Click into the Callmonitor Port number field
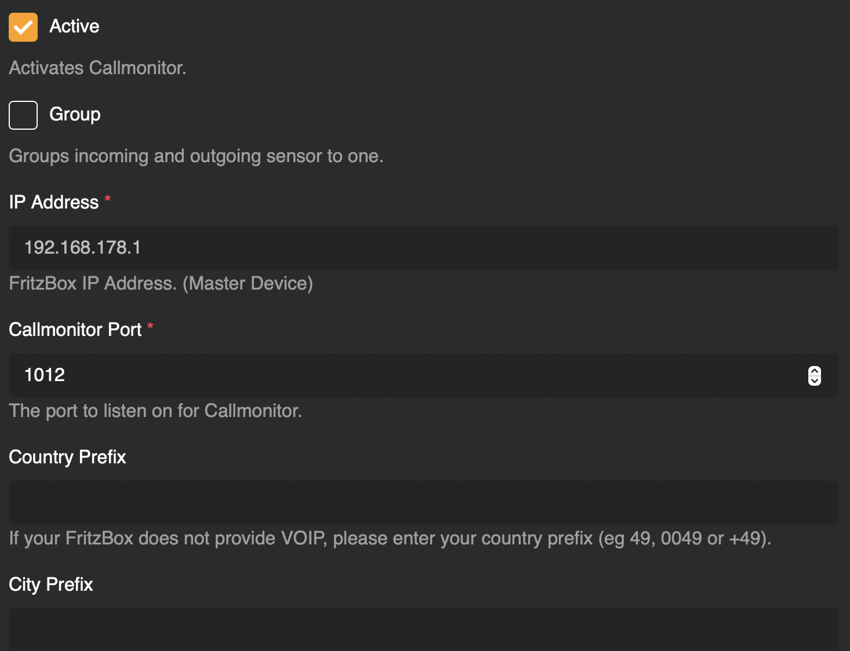The image size is (850, 651). point(406,375)
